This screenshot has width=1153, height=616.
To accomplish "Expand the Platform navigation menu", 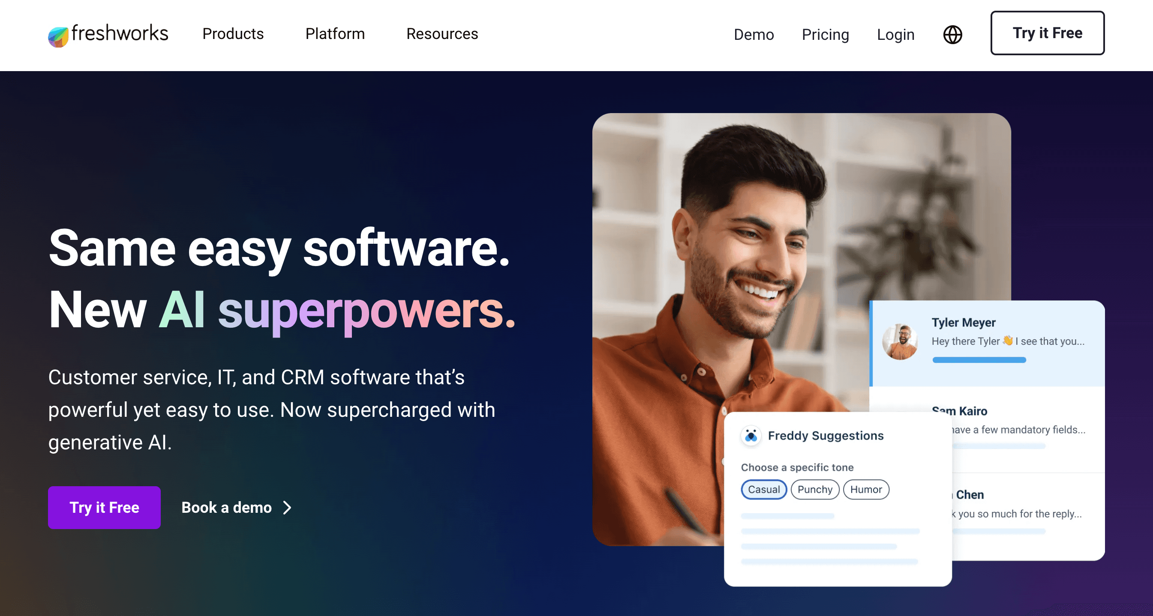I will 334,33.
